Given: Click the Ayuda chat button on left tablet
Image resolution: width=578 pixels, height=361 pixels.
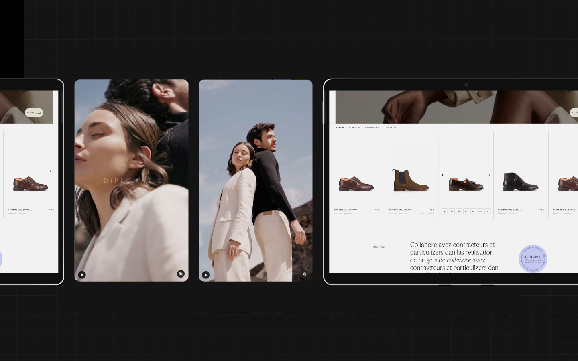Looking at the screenshot, I should pyautogui.click(x=34, y=113).
